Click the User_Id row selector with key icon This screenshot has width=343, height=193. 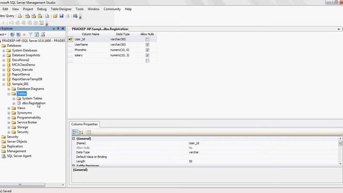[70, 39]
